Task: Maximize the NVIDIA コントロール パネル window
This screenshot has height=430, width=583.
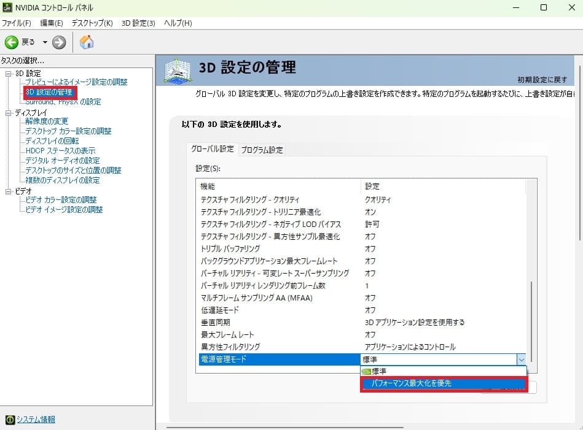Action: pos(544,7)
